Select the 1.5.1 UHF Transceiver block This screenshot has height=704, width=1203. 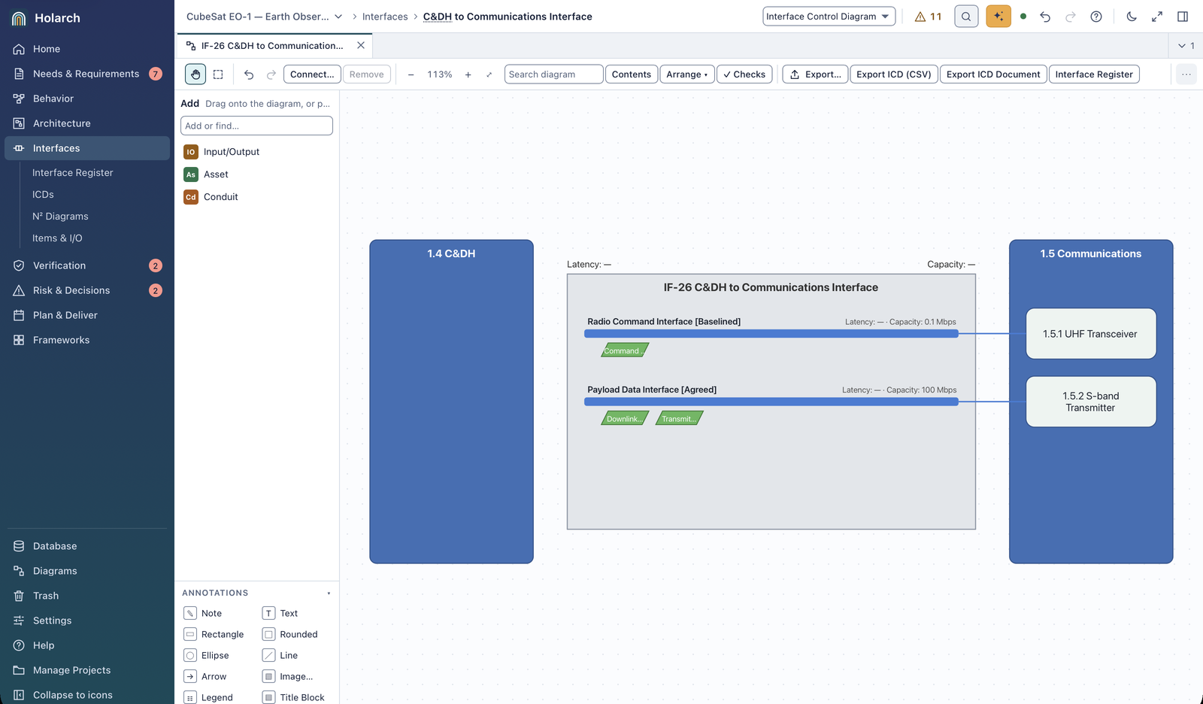click(1091, 334)
